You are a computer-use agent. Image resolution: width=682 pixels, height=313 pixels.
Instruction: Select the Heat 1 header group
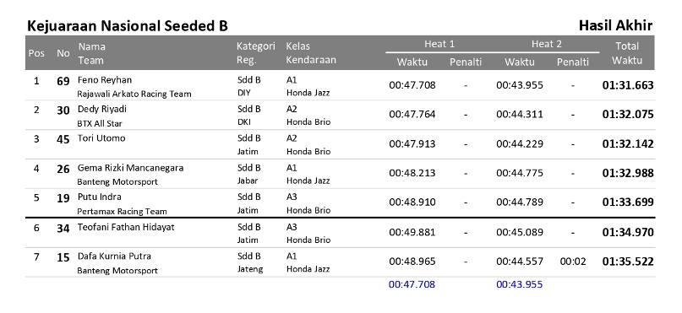(439, 44)
